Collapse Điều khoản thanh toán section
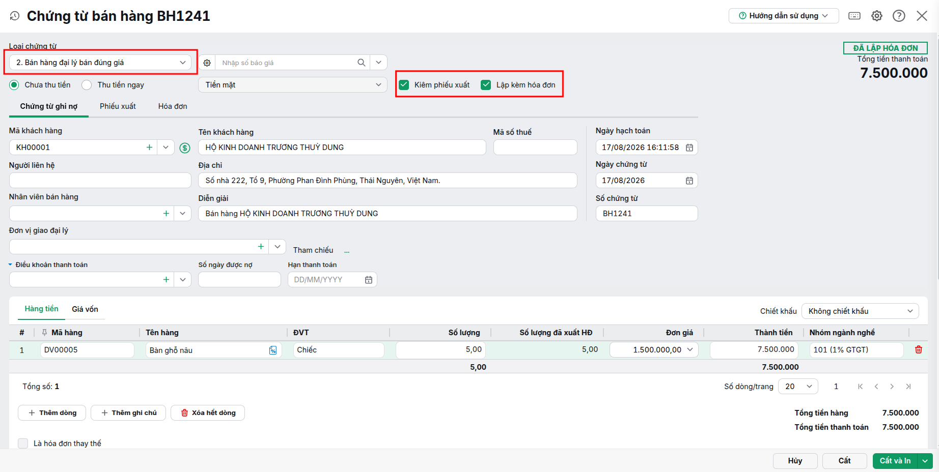The width and height of the screenshot is (939, 472). point(10,265)
